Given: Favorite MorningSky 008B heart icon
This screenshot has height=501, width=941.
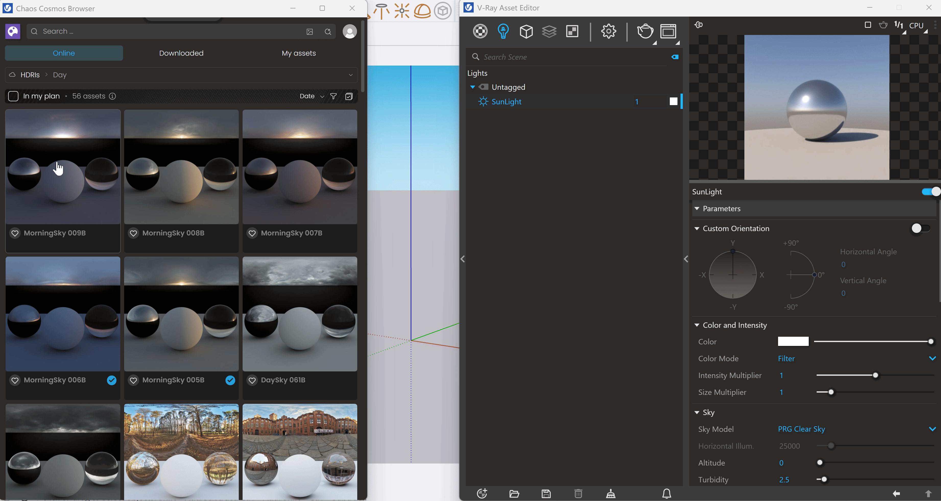Looking at the screenshot, I should [134, 233].
